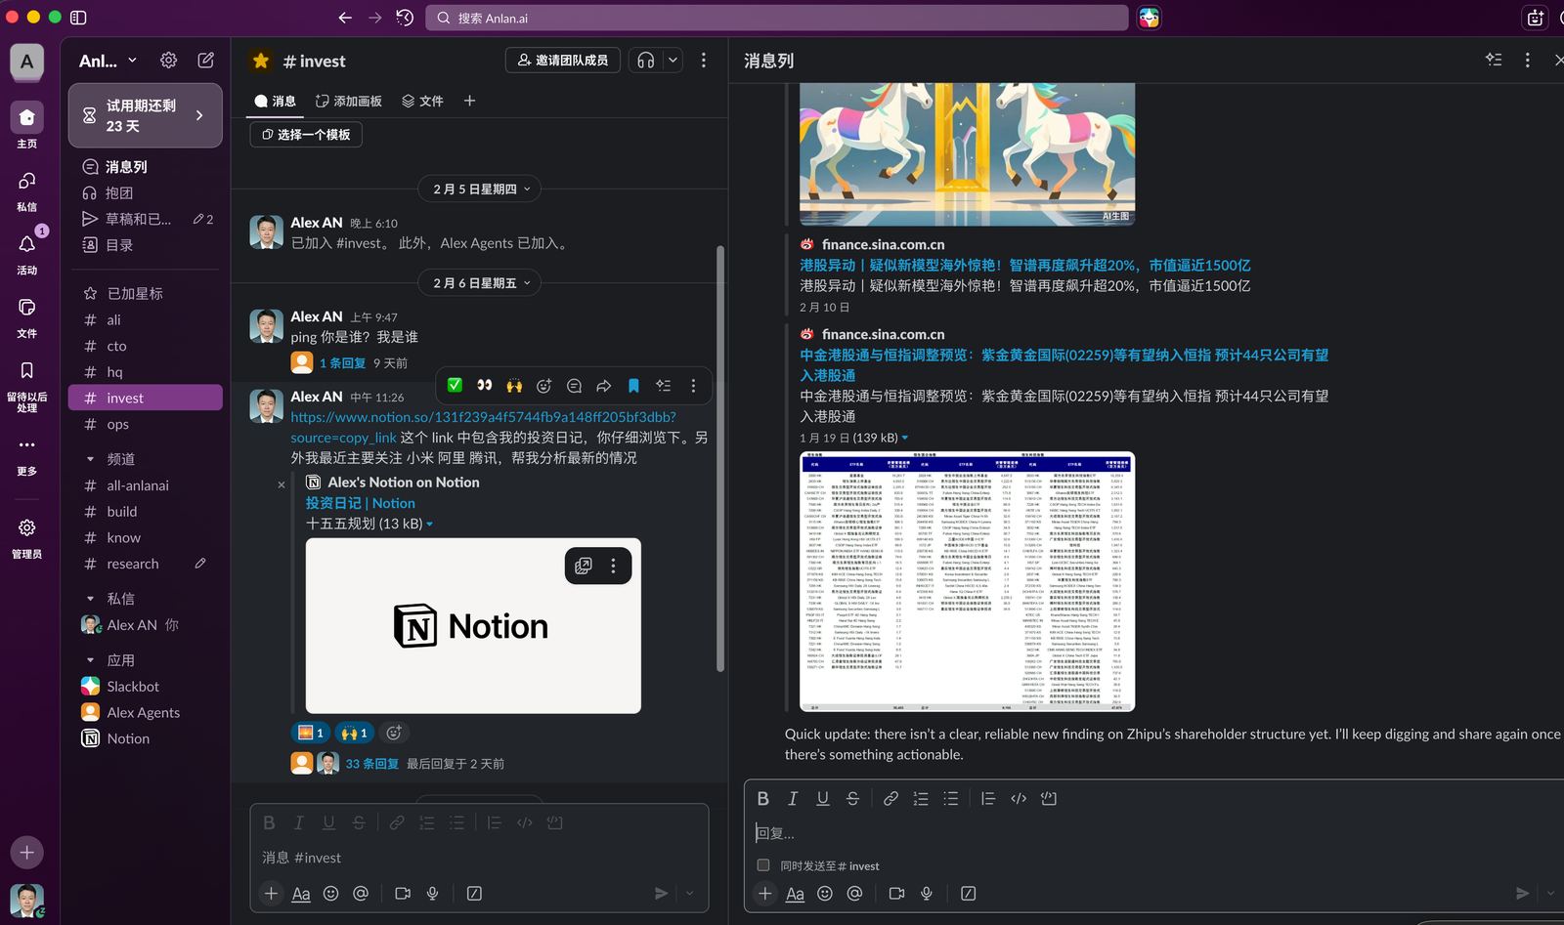Start a new message with compose icon
The height and width of the screenshot is (925, 1564).
[206, 61]
